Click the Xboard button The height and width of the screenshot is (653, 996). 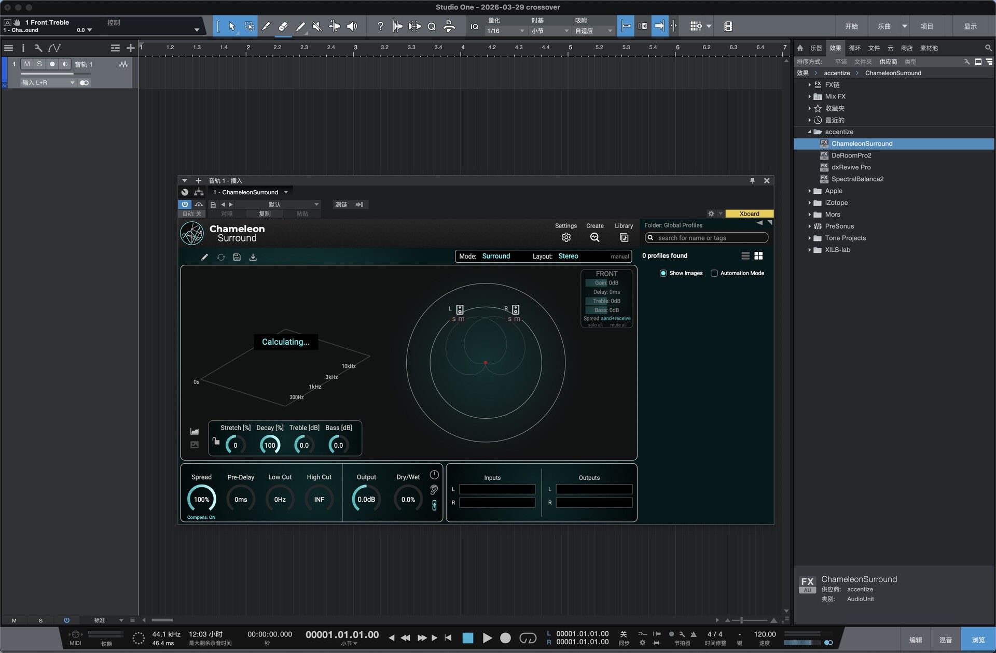tap(749, 213)
